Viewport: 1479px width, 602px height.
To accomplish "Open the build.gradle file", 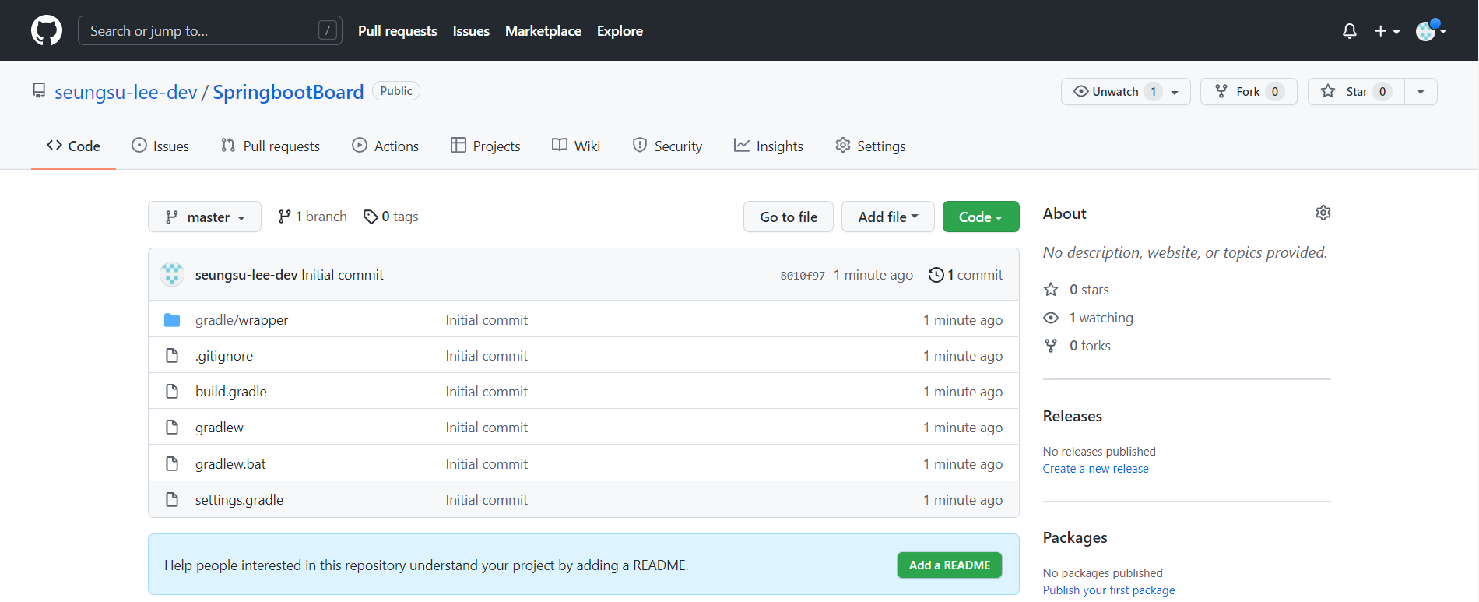I will (x=231, y=392).
